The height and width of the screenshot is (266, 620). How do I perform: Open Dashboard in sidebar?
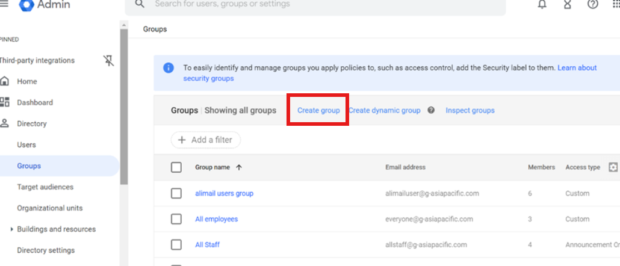click(x=35, y=102)
